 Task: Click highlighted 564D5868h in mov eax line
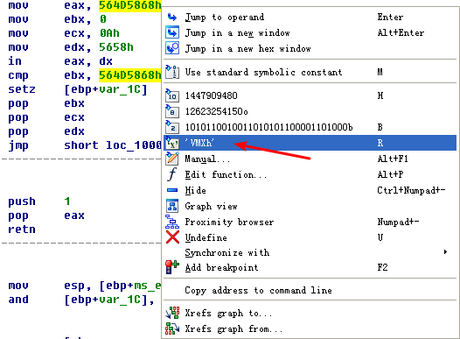(x=130, y=5)
